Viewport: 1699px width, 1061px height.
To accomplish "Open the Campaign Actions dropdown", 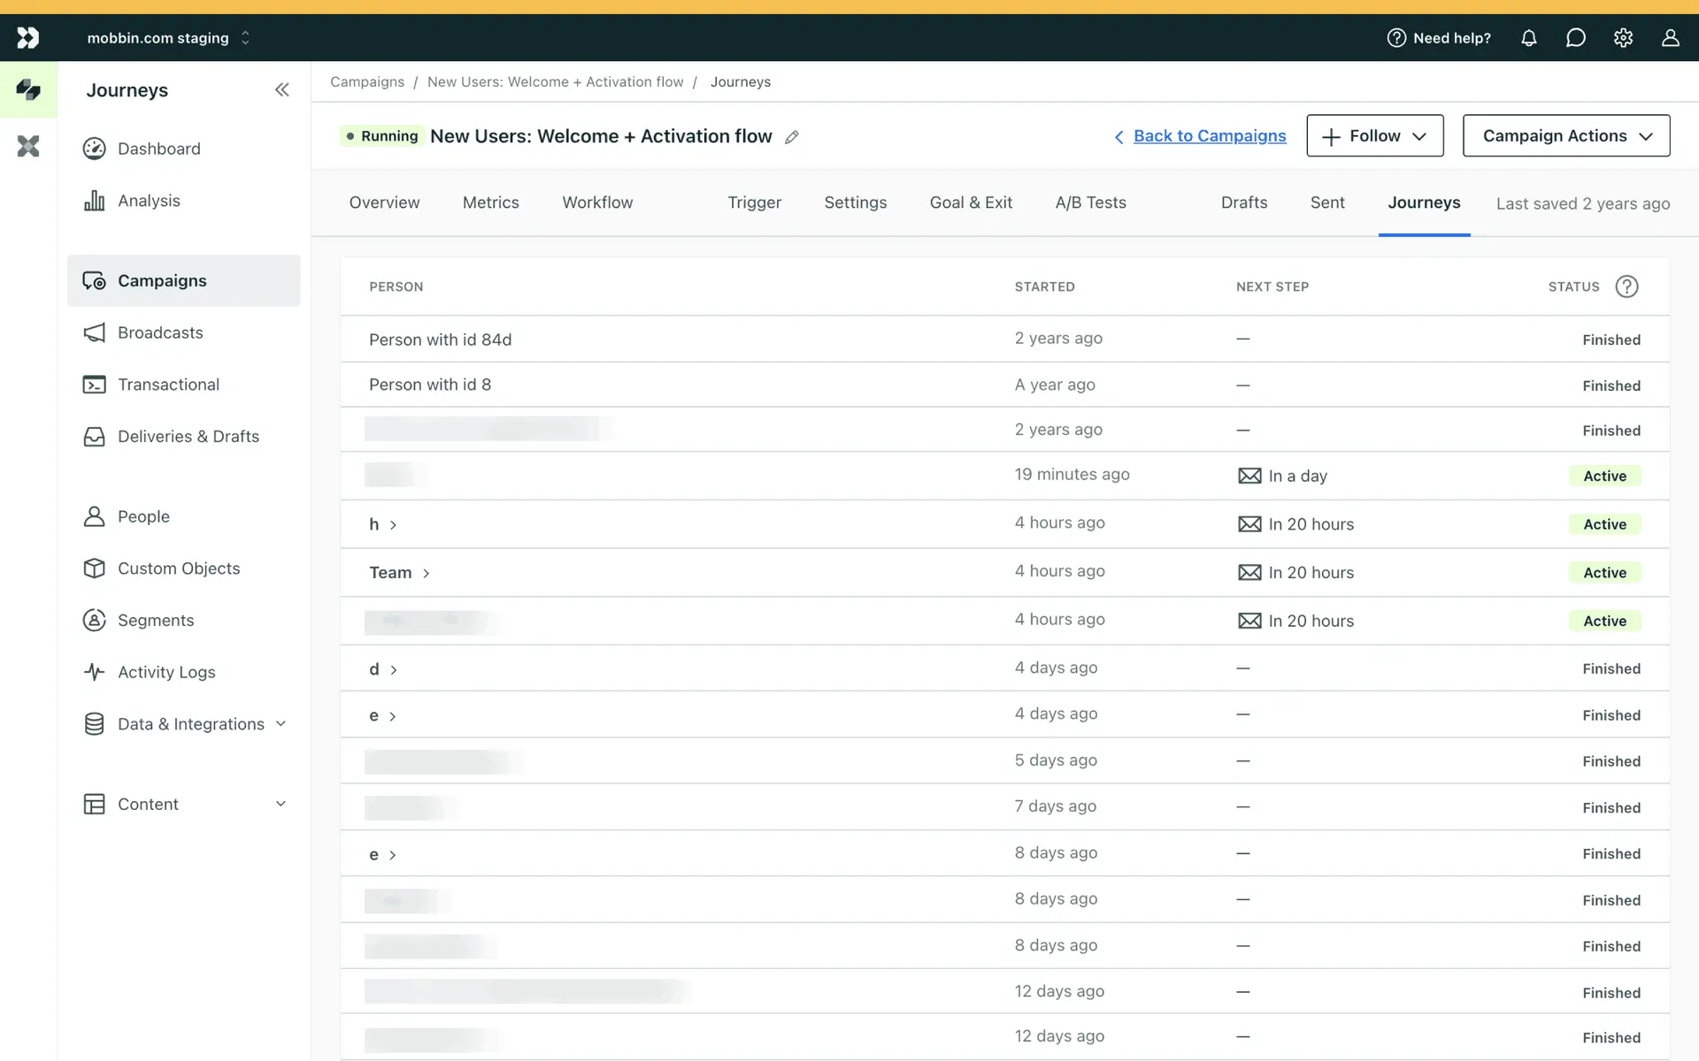I will (1565, 136).
